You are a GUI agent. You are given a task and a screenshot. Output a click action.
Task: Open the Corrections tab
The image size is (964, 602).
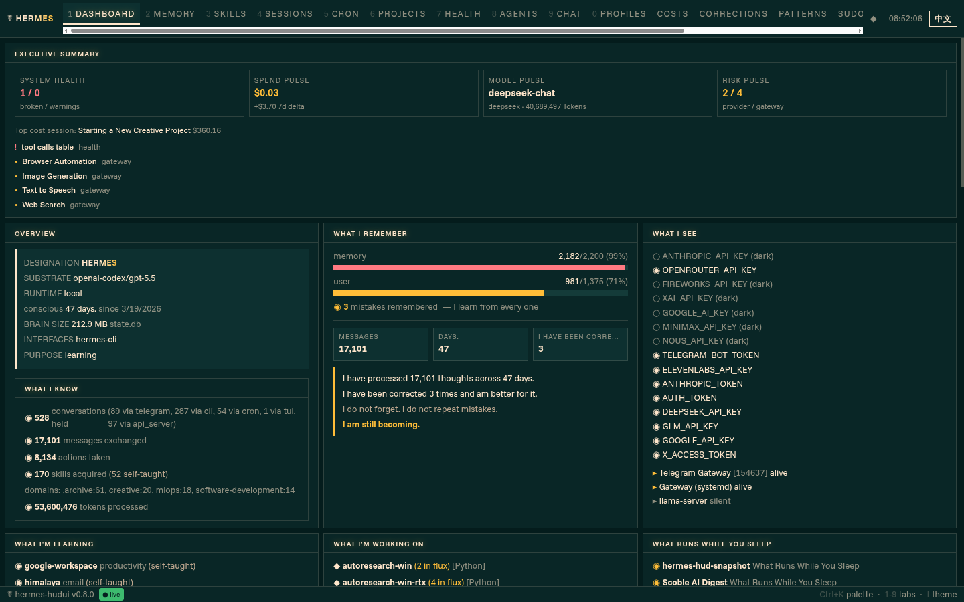click(x=734, y=13)
